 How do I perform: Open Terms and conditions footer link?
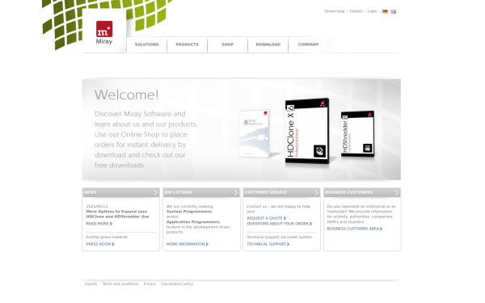pos(120,284)
